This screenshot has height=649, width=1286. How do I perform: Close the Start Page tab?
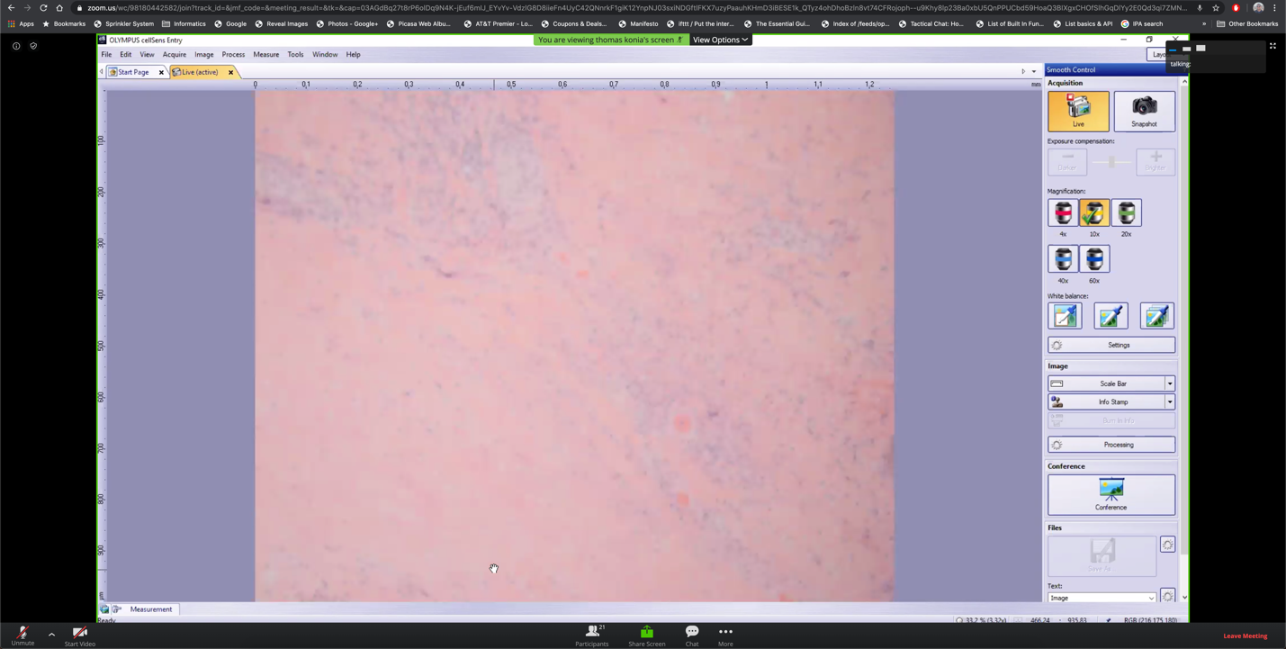162,72
